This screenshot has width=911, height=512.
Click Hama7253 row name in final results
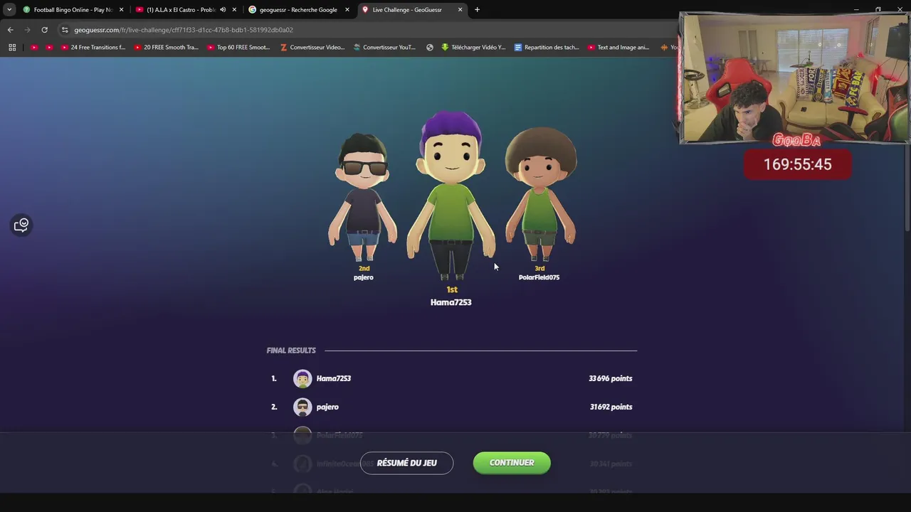pos(334,378)
